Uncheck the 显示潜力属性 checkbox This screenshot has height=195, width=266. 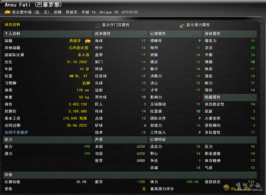(182, 25)
